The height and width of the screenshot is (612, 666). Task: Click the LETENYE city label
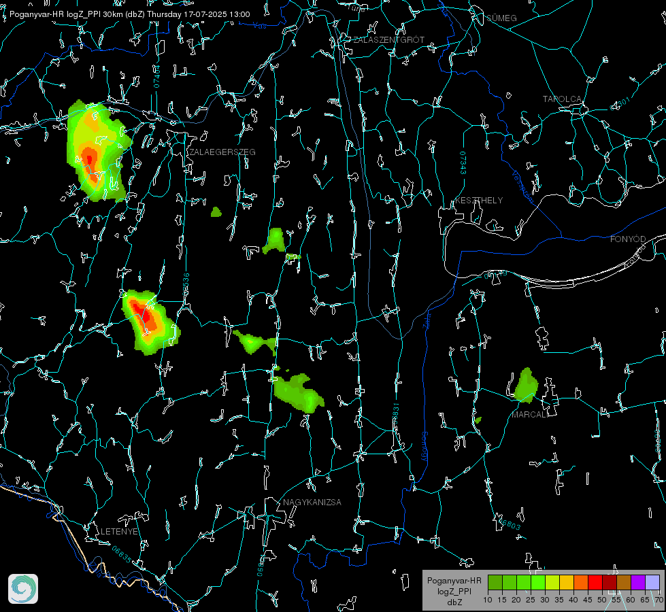tap(119, 531)
